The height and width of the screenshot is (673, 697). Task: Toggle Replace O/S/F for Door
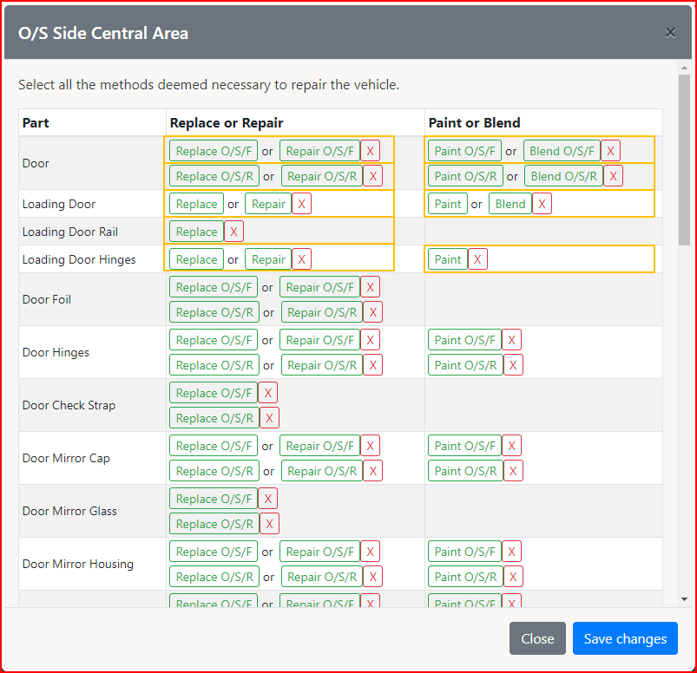point(214,151)
